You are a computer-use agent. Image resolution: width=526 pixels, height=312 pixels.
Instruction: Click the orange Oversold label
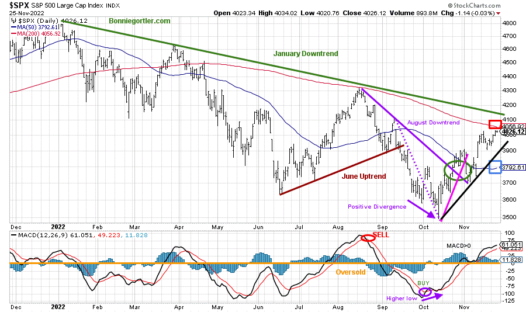pos(351,272)
